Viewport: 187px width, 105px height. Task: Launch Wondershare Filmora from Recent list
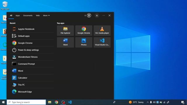coord(32,57)
